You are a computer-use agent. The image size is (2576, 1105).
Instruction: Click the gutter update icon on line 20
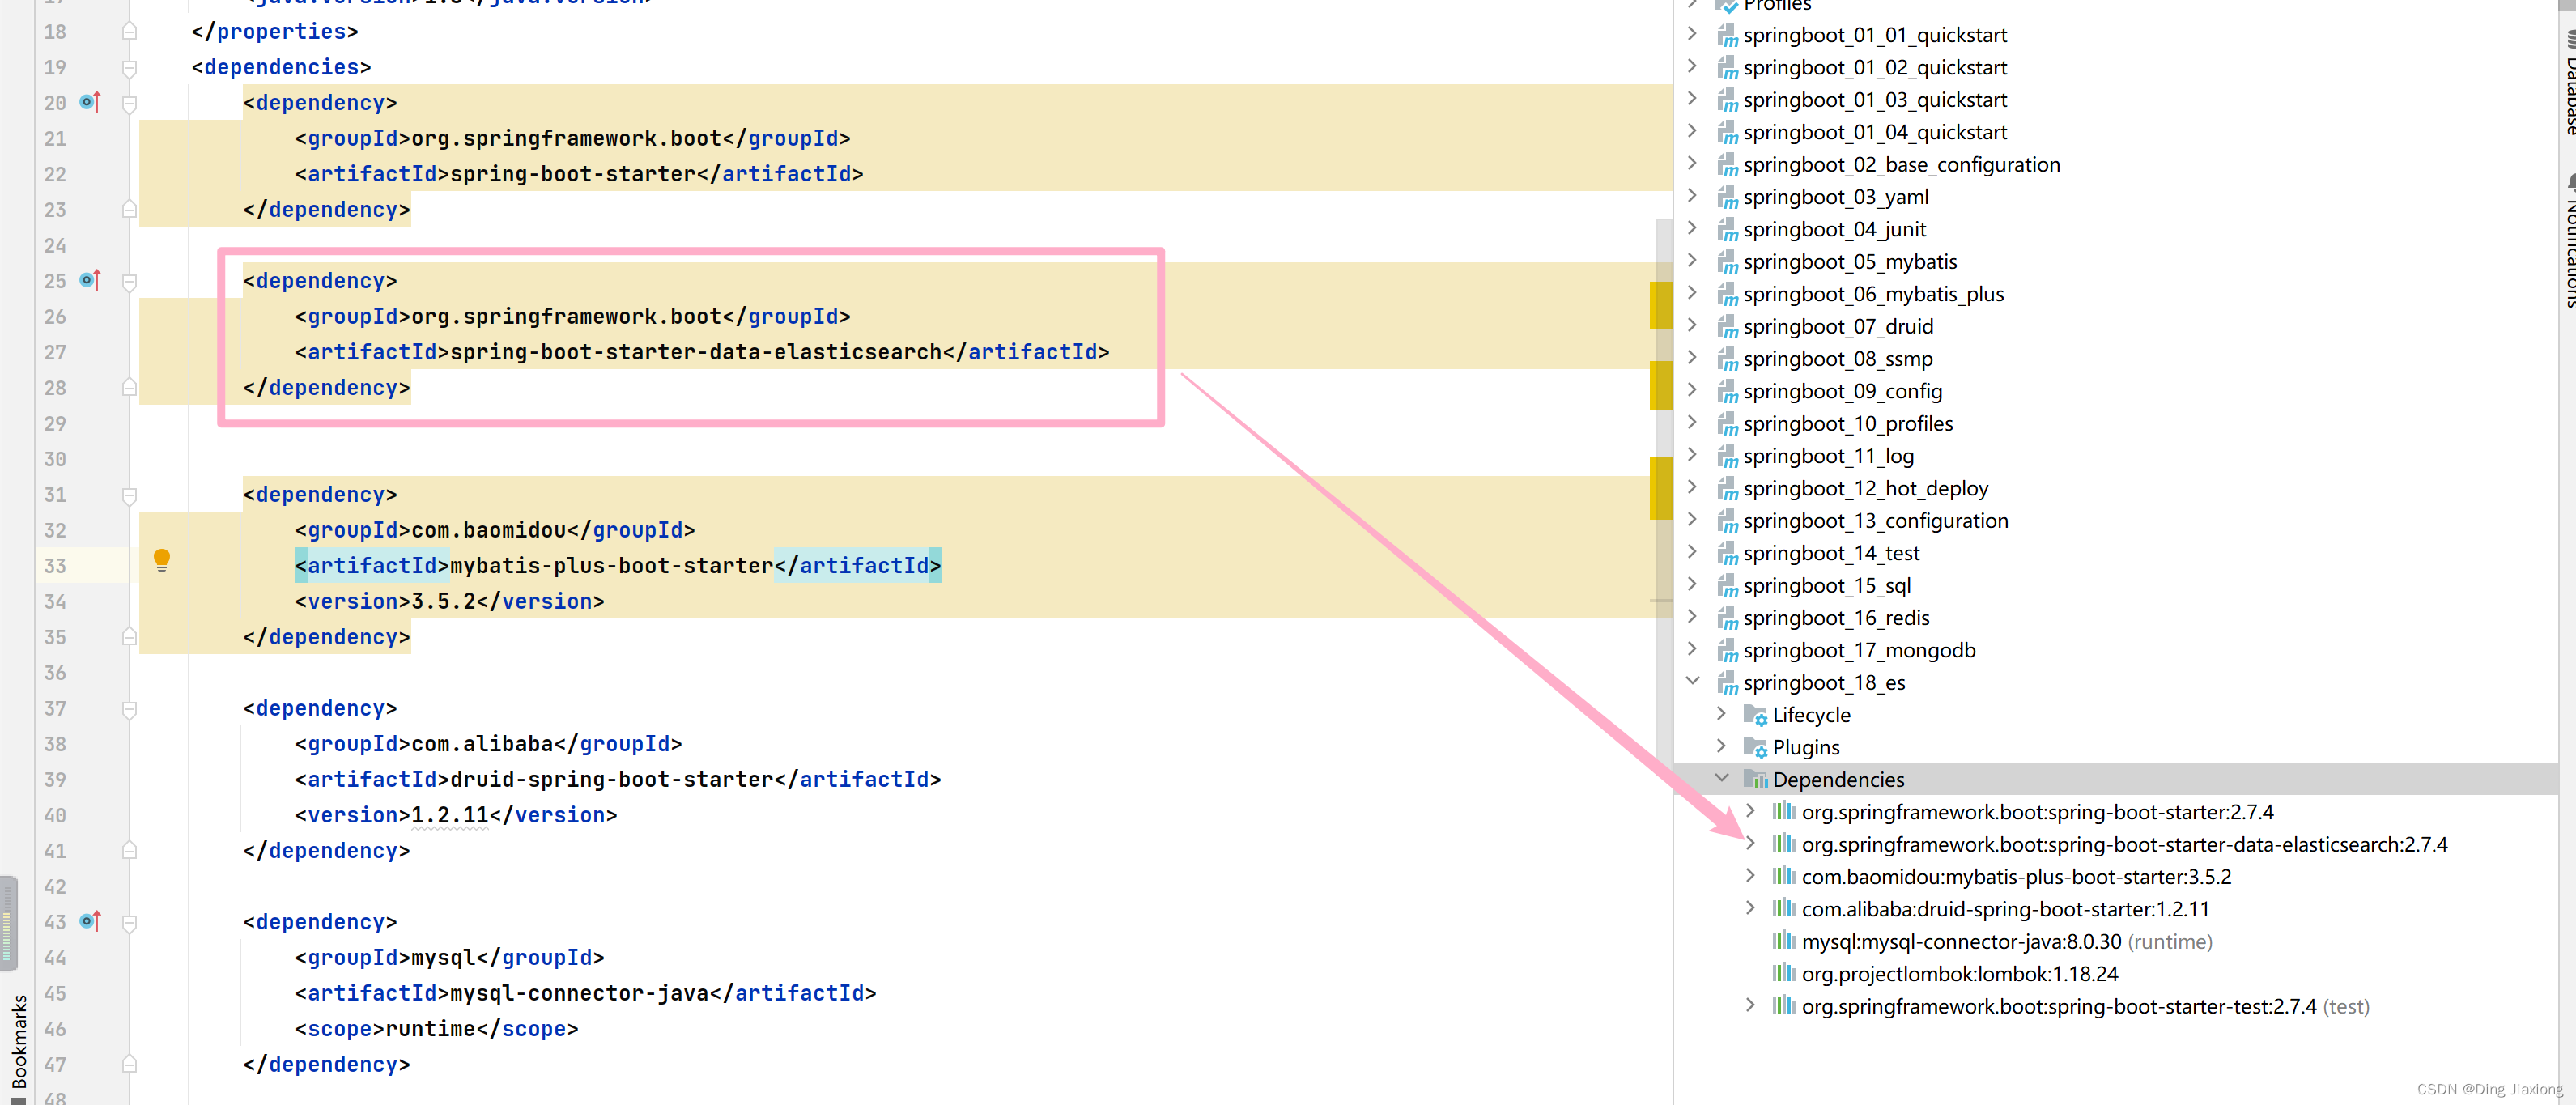90,102
